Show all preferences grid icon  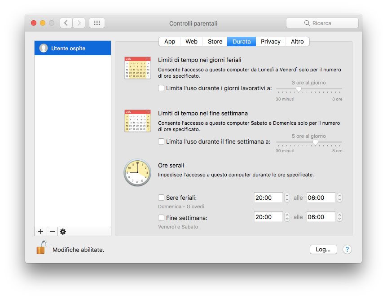click(97, 23)
